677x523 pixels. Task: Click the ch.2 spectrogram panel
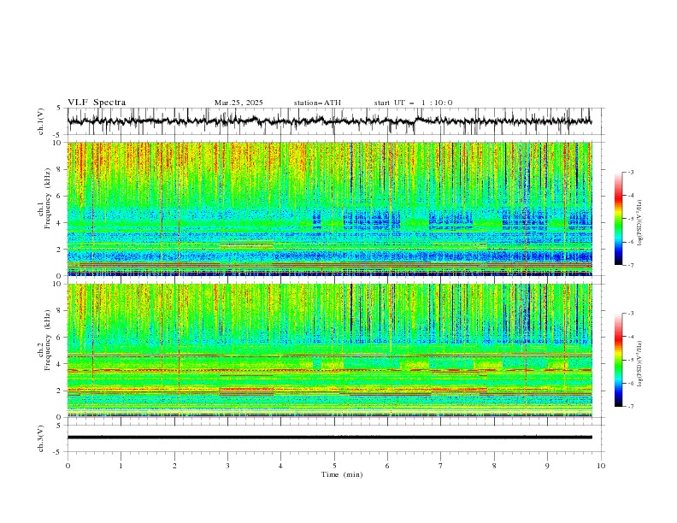329,350
